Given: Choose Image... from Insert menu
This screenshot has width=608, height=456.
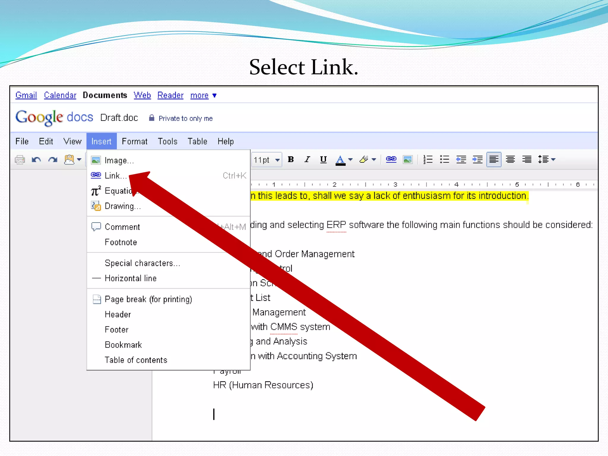Looking at the screenshot, I should [x=169, y=160].
